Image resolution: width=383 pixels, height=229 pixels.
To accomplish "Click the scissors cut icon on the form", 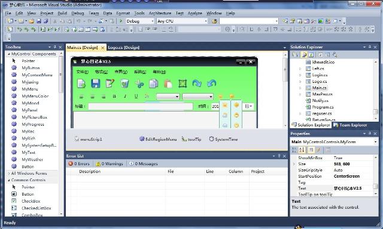I will tap(139, 83).
